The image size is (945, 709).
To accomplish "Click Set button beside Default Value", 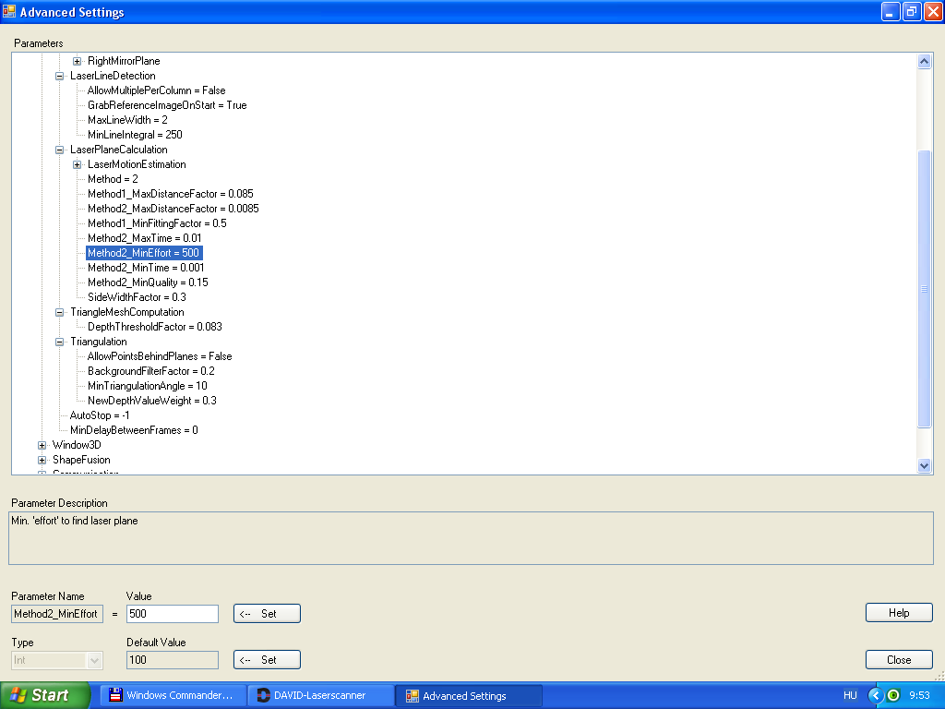I will 267,660.
